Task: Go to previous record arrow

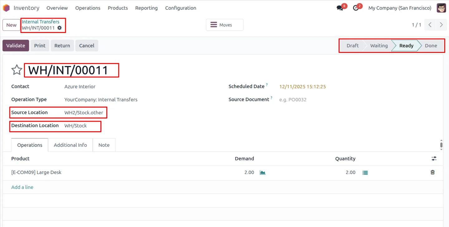Action: point(430,25)
